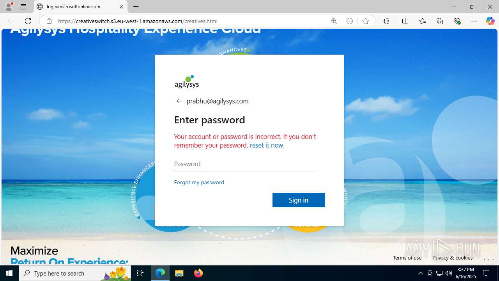Open the Extensions puzzle icon
The image size is (499, 281).
coord(386,21)
